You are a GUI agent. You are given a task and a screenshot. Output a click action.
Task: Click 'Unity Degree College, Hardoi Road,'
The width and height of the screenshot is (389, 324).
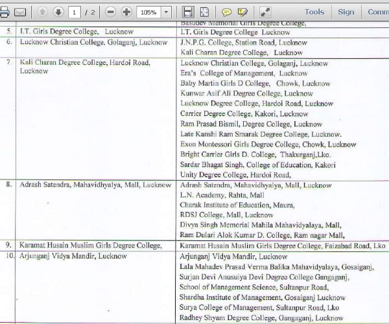point(235,175)
